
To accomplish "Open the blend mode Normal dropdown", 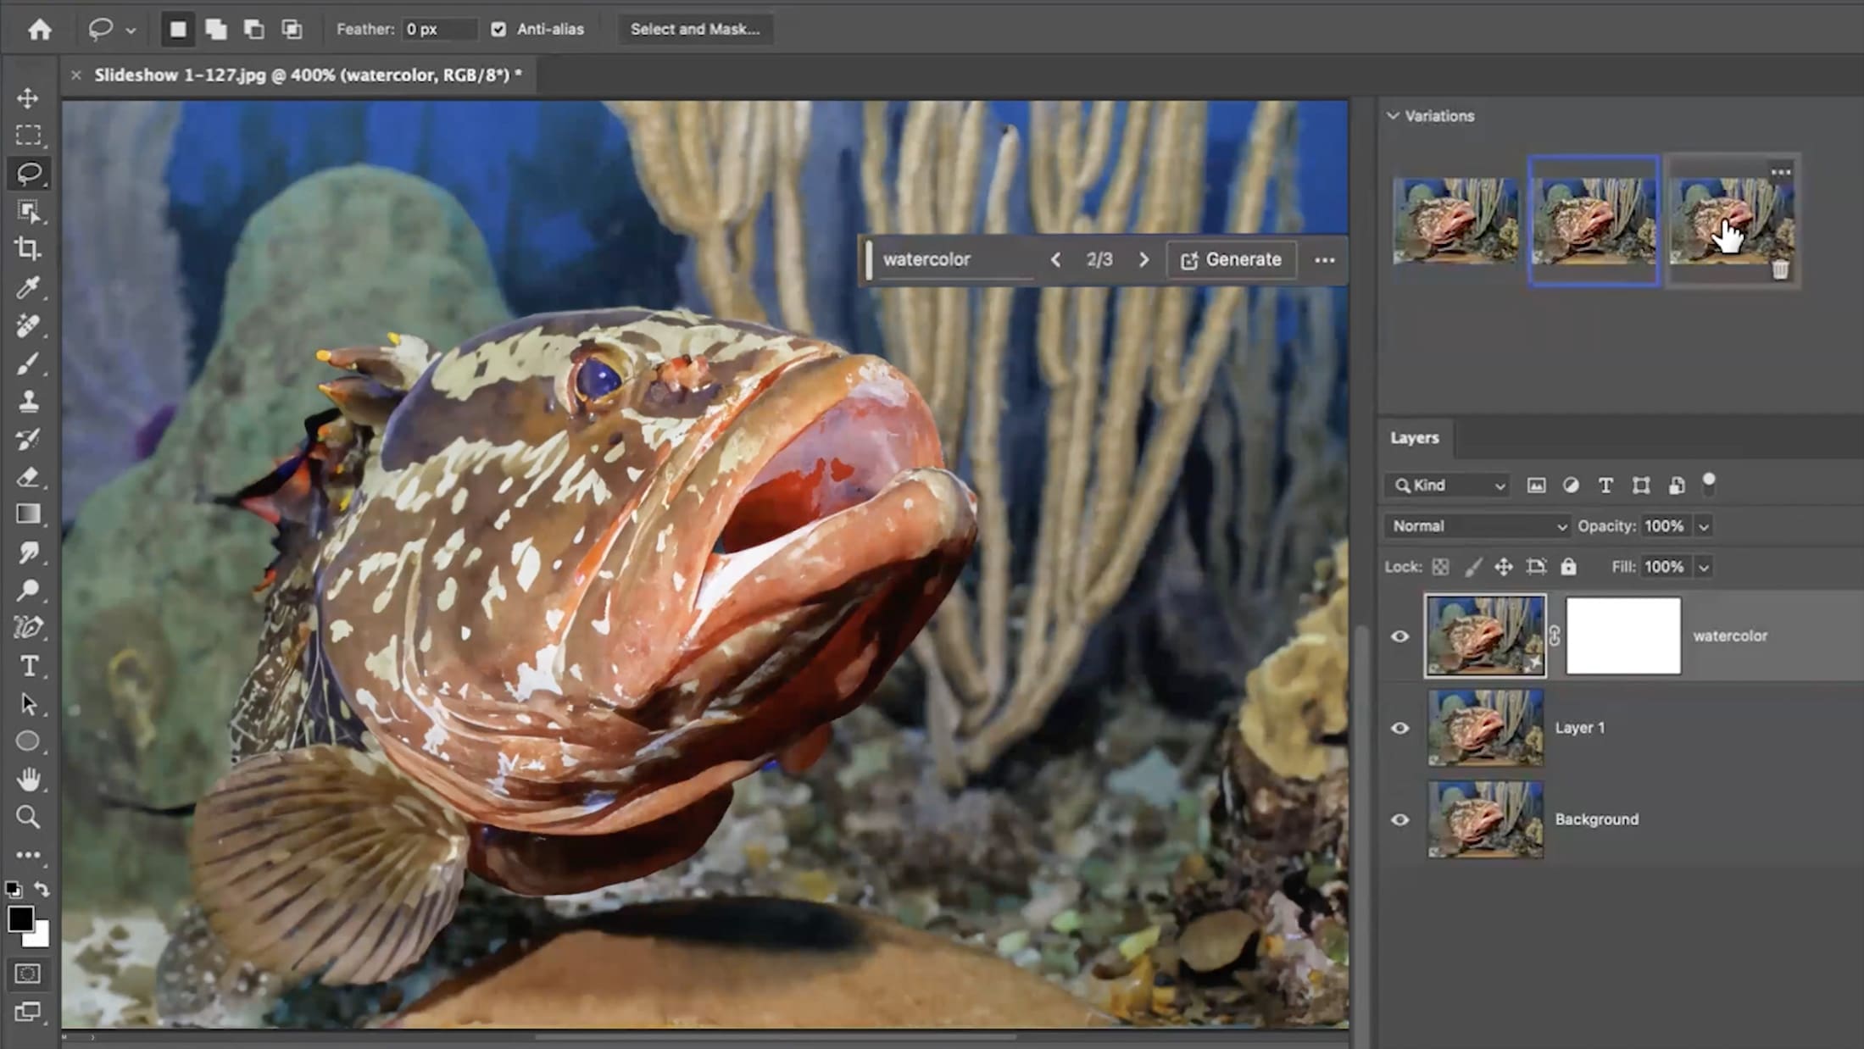I will pyautogui.click(x=1477, y=526).
